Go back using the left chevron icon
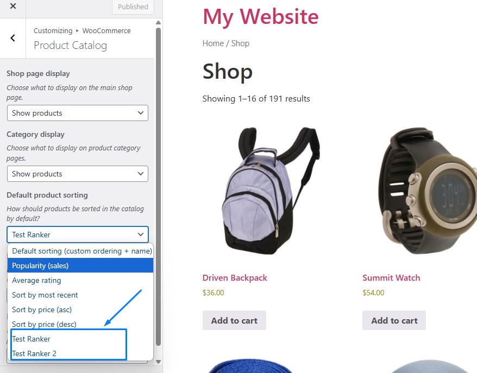This screenshot has height=373, width=477. (13, 38)
